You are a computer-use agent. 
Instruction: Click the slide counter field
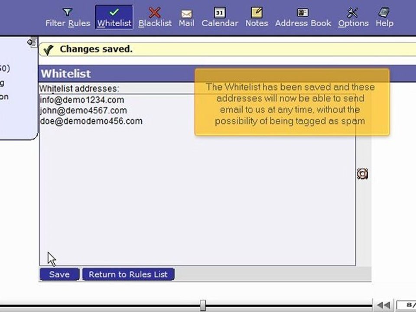click(406, 305)
